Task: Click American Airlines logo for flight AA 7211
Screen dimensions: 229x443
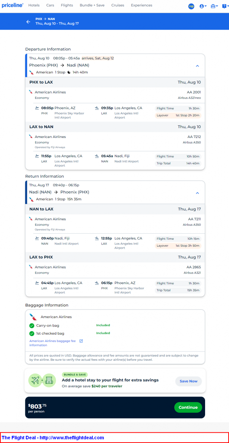Action: (x=31, y=219)
